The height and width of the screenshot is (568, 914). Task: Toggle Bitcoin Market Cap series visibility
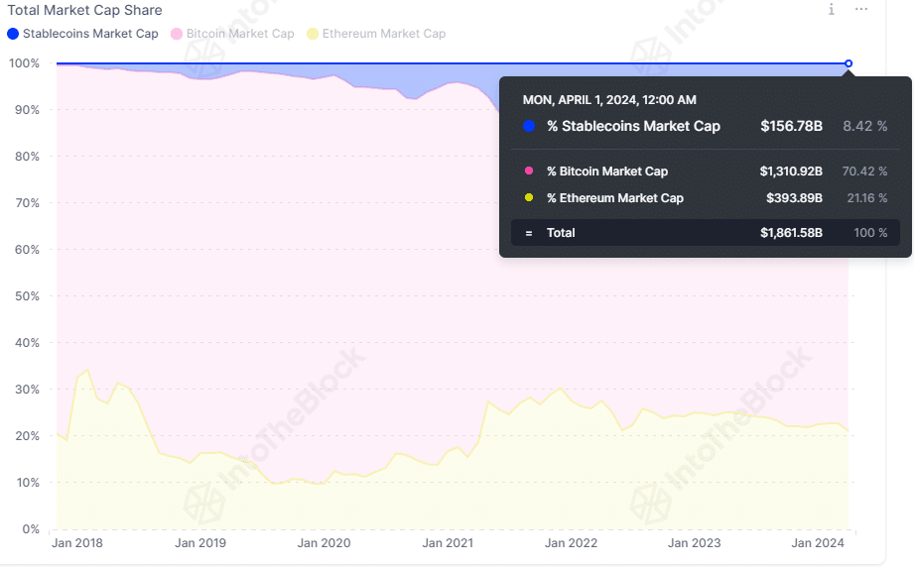[232, 34]
